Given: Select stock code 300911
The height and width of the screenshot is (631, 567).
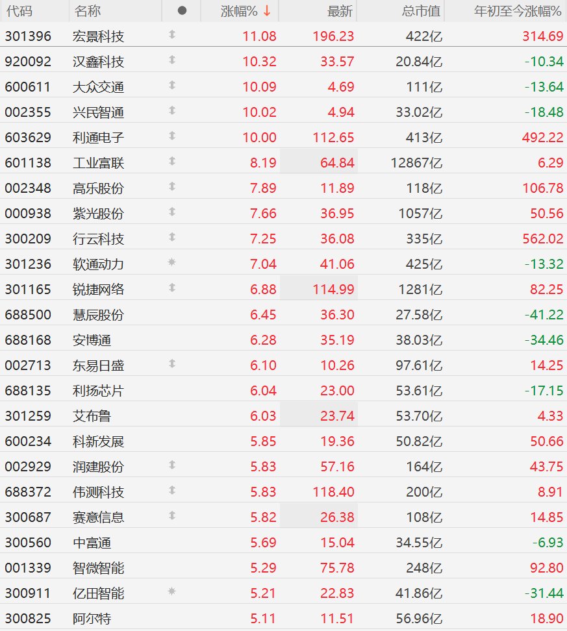Looking at the screenshot, I should (x=28, y=593).
